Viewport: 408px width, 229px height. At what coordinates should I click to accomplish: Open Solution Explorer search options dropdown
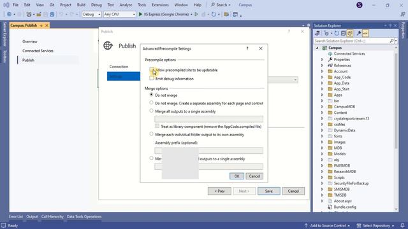[396, 41]
